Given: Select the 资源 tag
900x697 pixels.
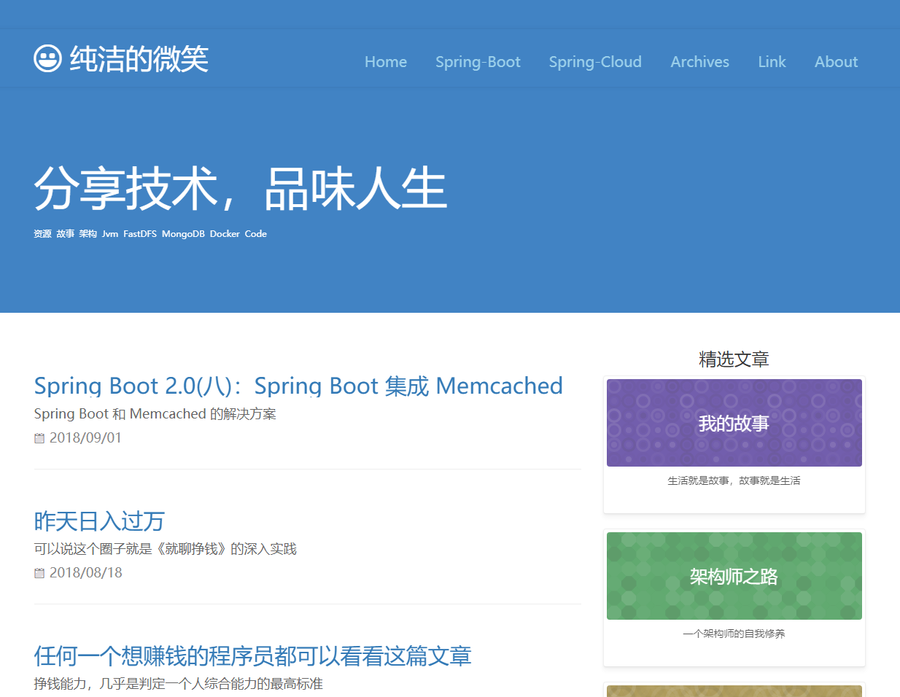Looking at the screenshot, I should pos(42,233).
